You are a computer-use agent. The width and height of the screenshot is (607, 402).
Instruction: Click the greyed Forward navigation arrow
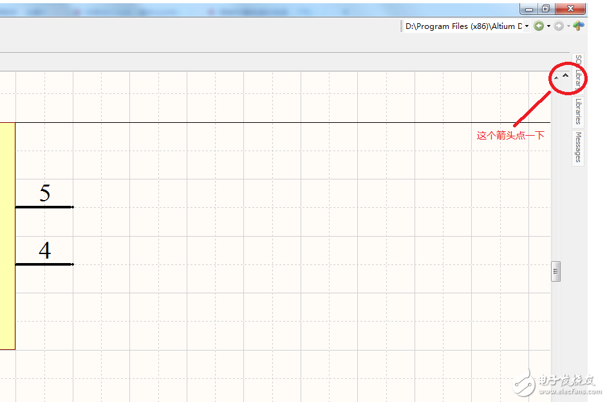(x=558, y=26)
